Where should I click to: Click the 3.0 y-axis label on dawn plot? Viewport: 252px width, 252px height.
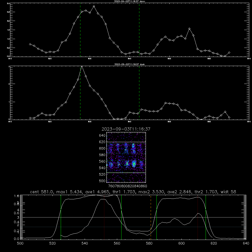tap(8, 3)
